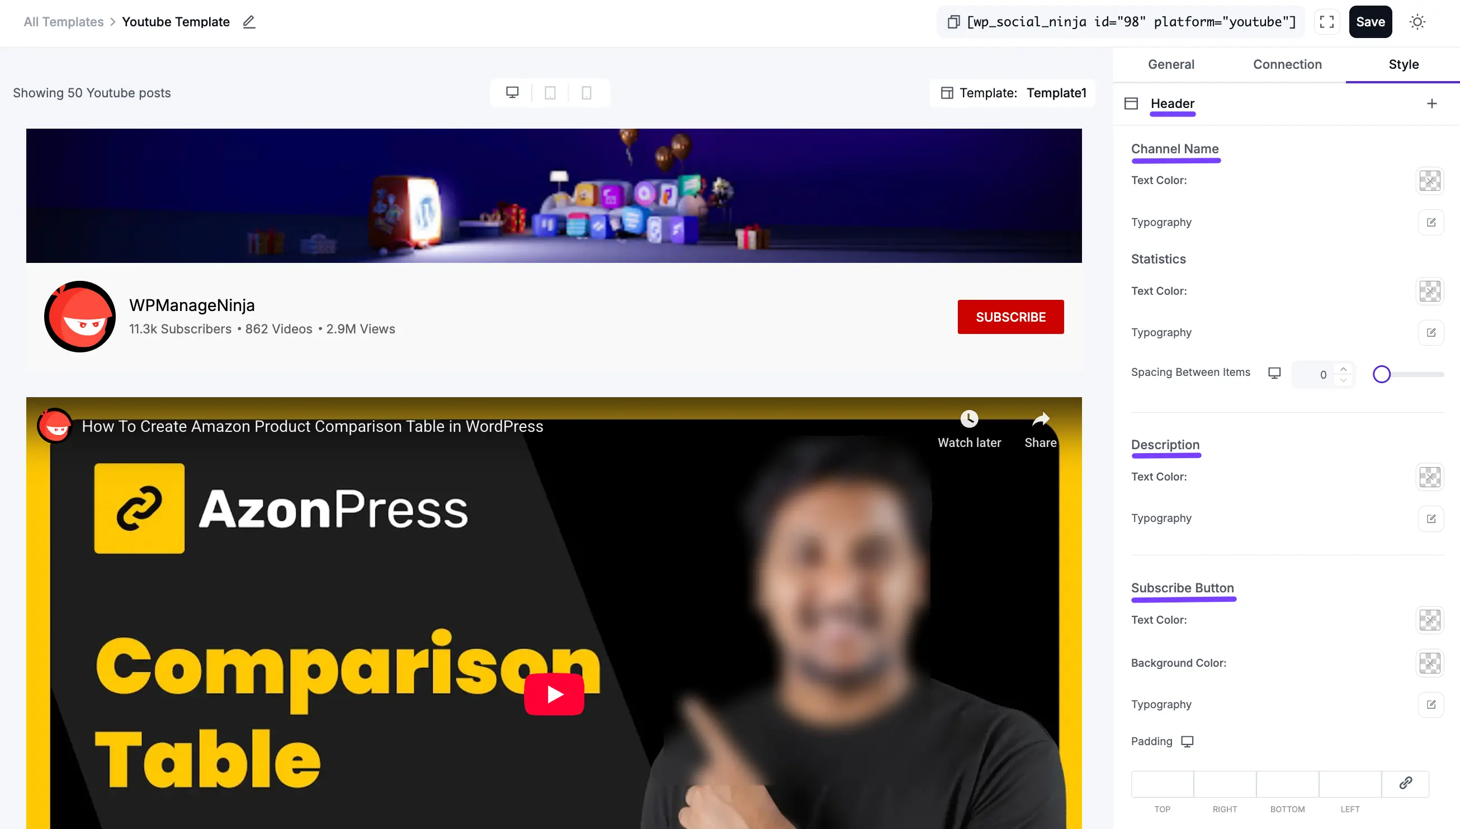Pick a Statistics text color swatch
This screenshot has width=1460, height=829.
[x=1430, y=291]
